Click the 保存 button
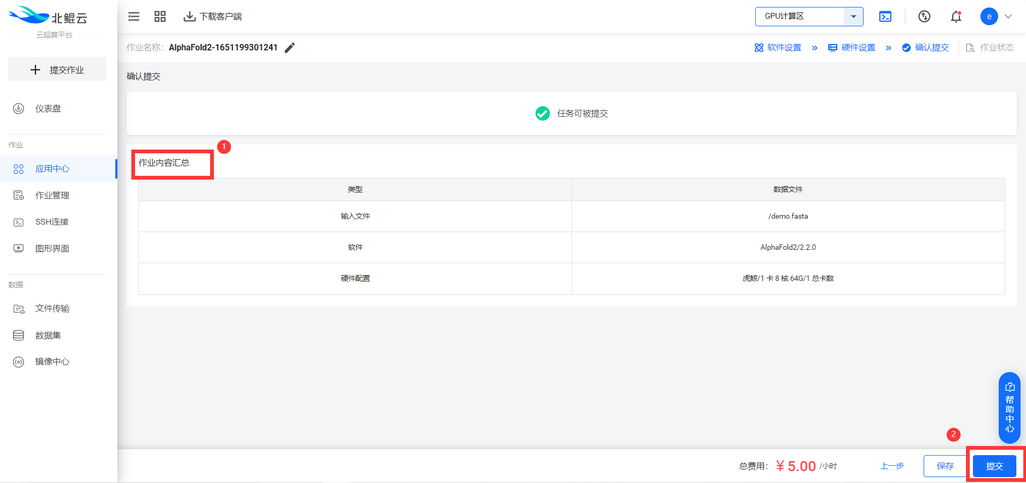Image resolution: width=1026 pixels, height=483 pixels. click(x=945, y=466)
